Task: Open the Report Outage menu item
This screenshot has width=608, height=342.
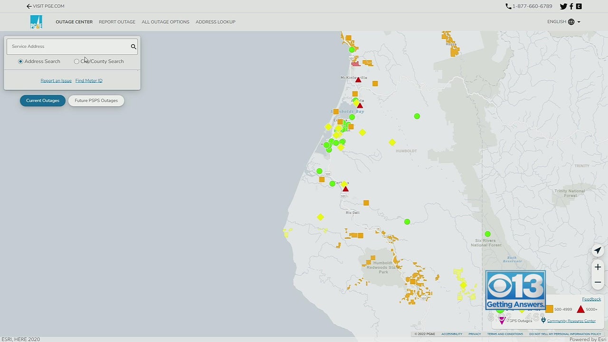Action: 117,22
